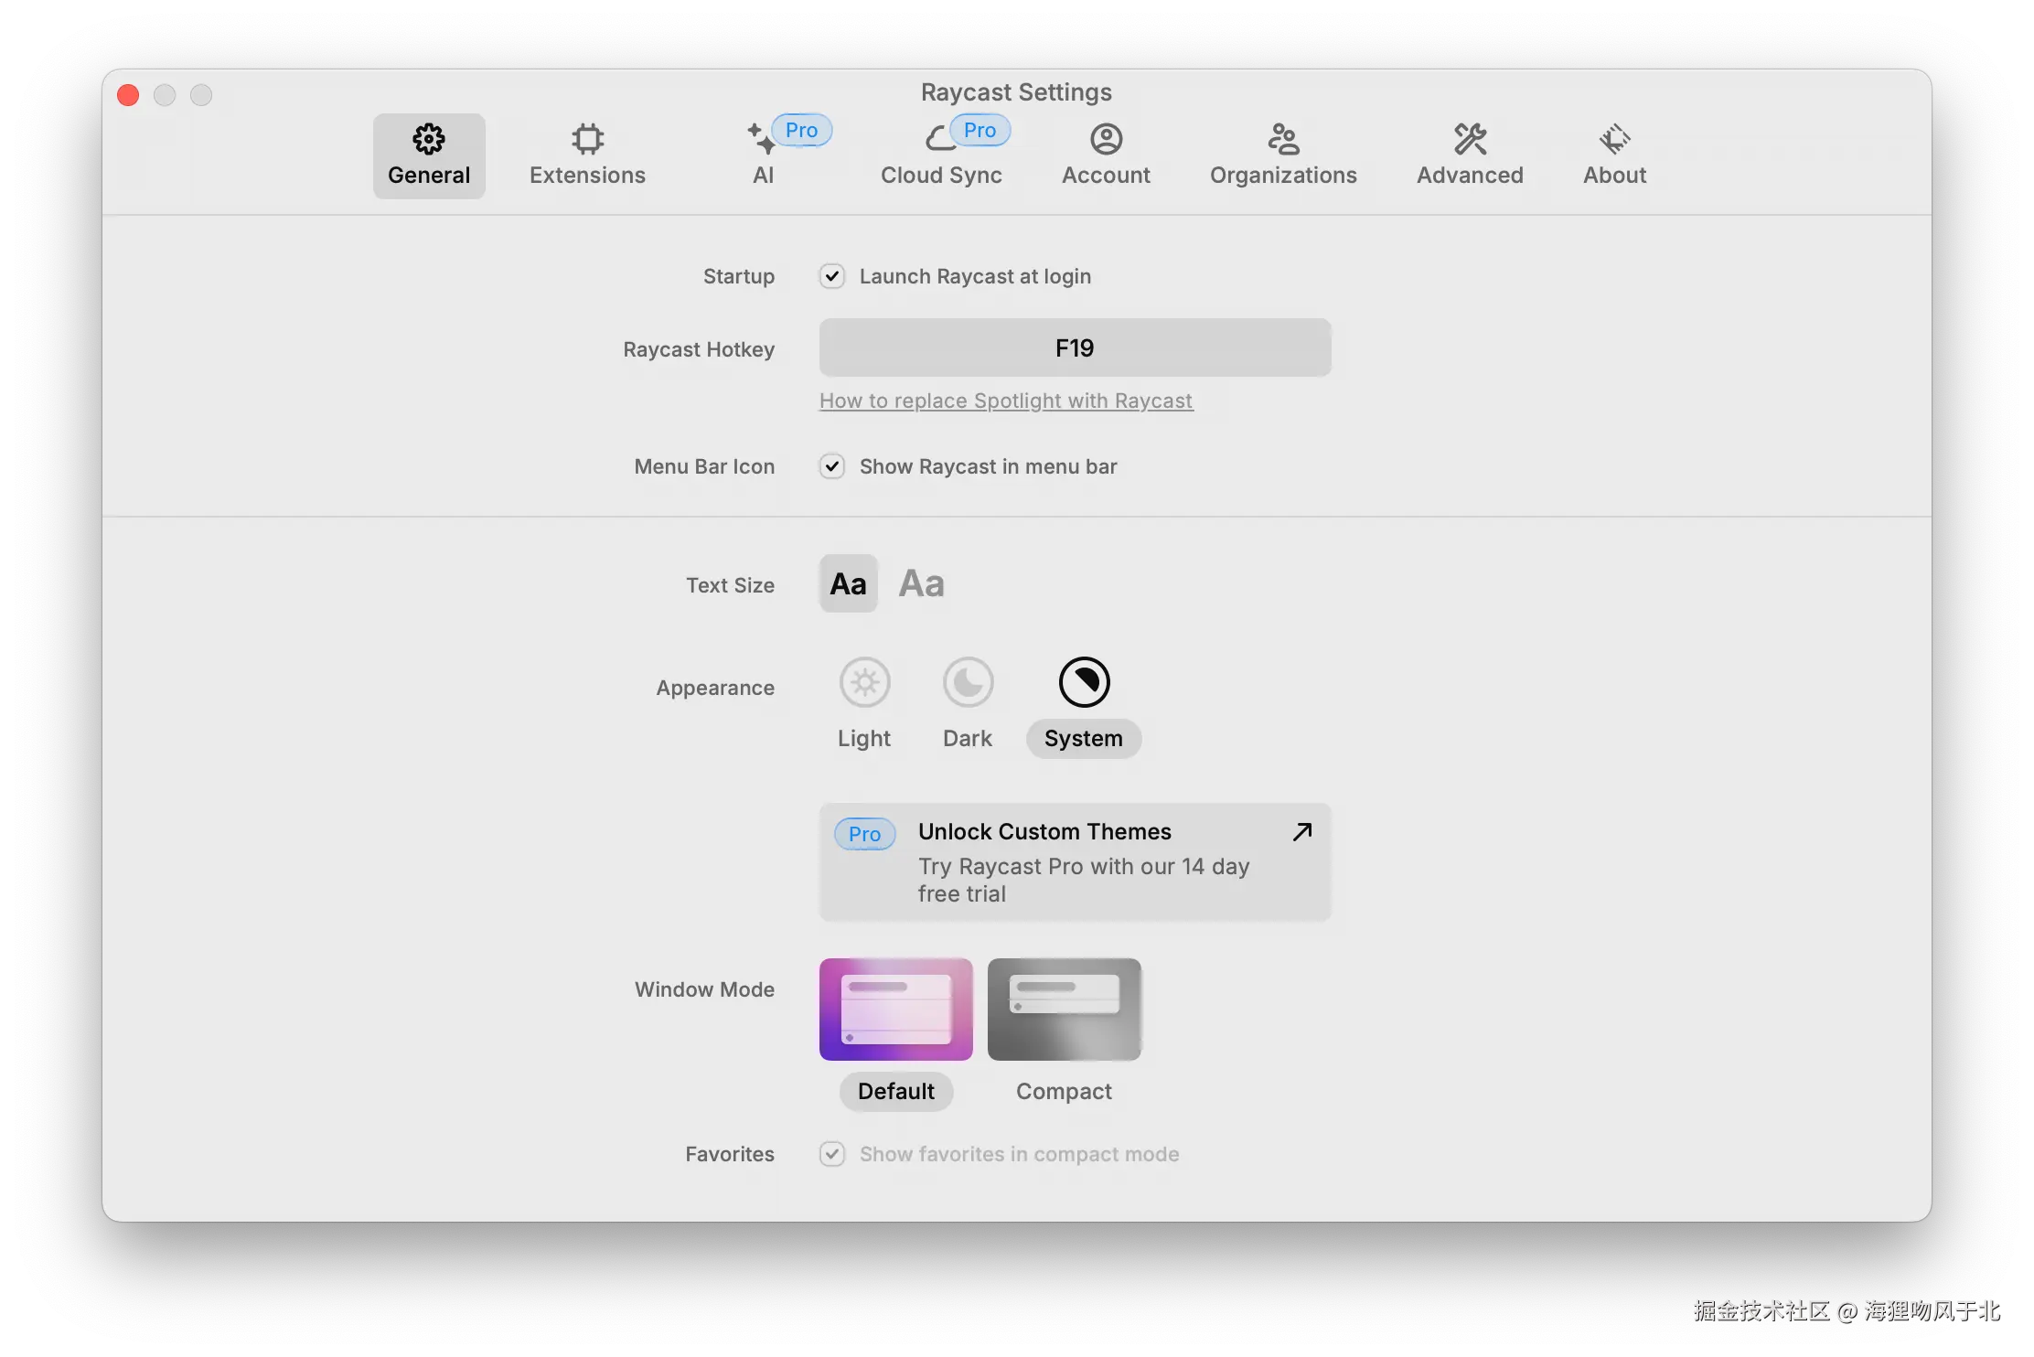Viewport: 2034px width, 1357px height.
Task: Open the Organizations people icon
Action: pos(1283,139)
